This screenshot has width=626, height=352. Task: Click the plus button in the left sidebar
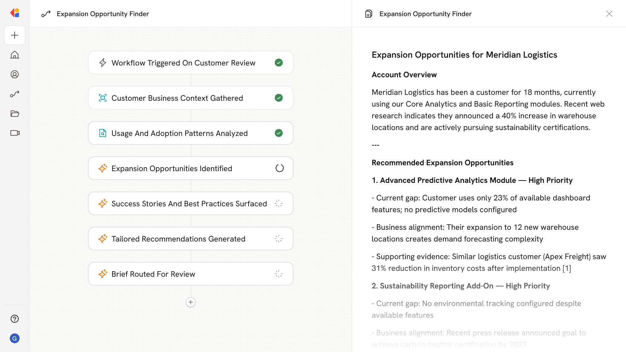pyautogui.click(x=15, y=35)
